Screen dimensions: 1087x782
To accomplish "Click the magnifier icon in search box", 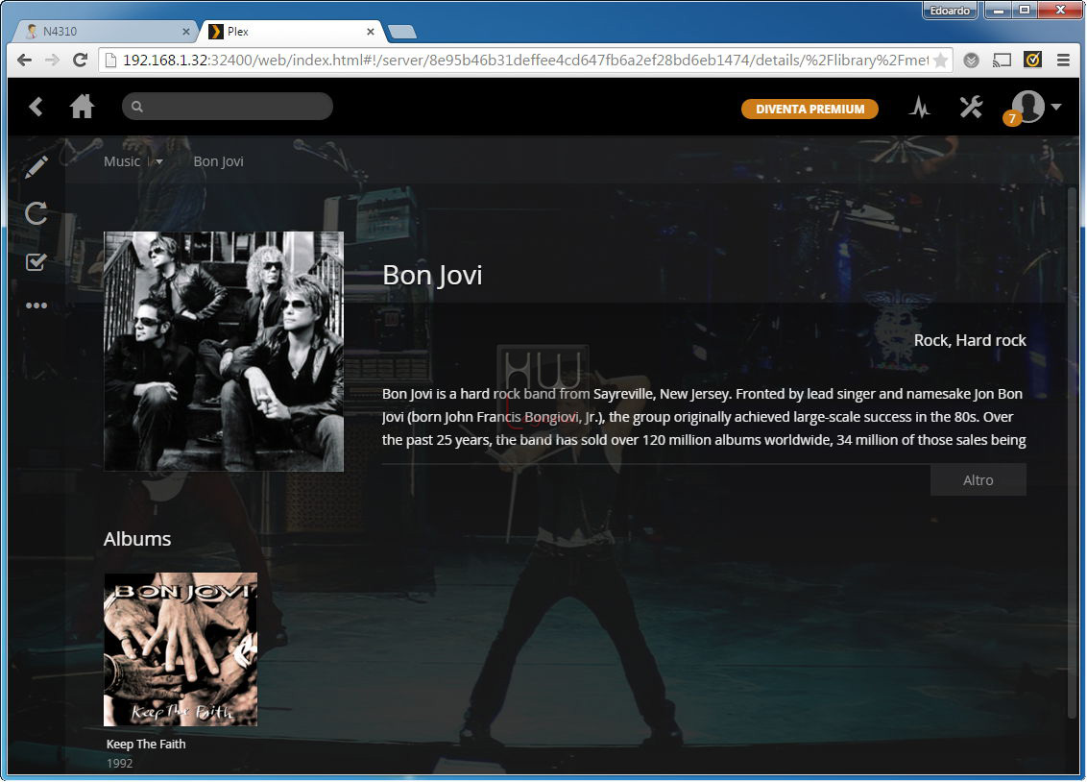I will pyautogui.click(x=137, y=107).
